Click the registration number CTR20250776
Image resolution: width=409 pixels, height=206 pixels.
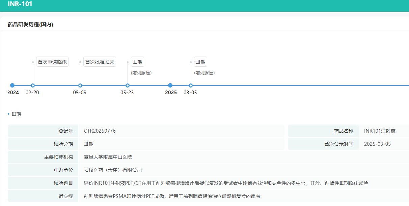[100, 131]
